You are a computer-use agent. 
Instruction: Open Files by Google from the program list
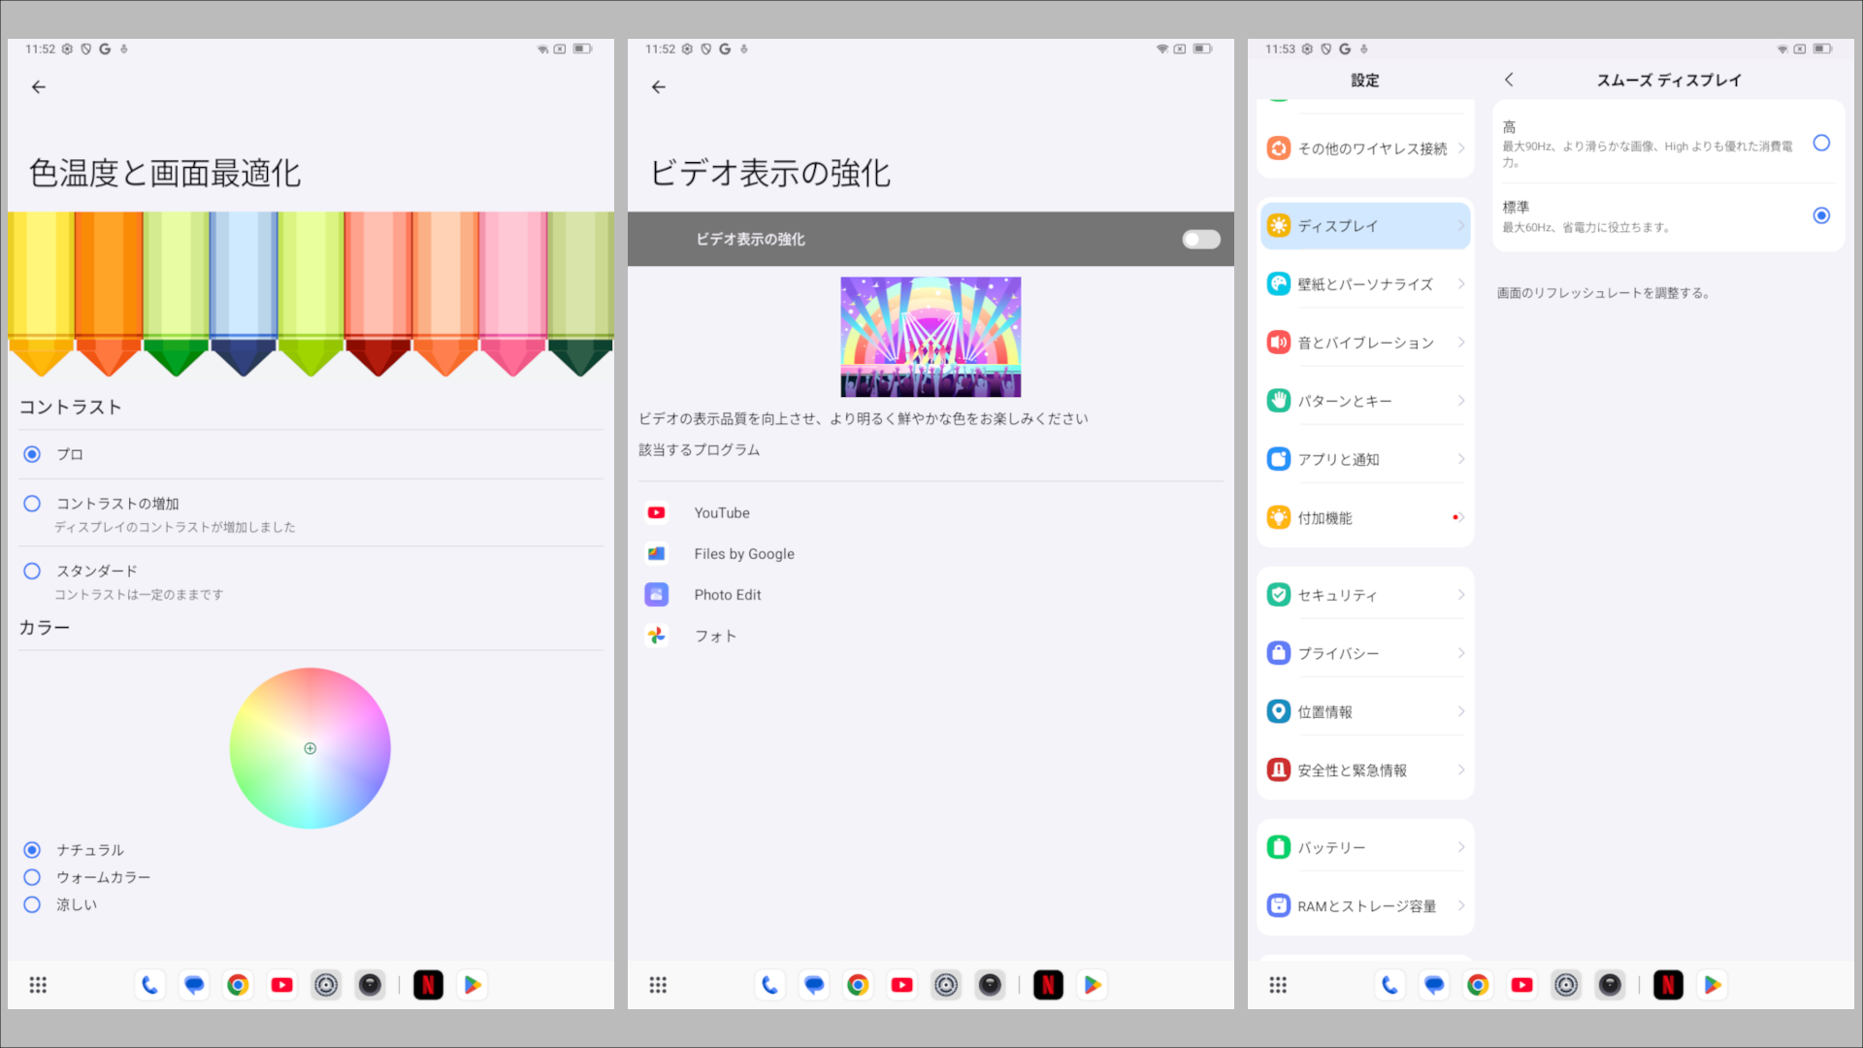pos(743,553)
